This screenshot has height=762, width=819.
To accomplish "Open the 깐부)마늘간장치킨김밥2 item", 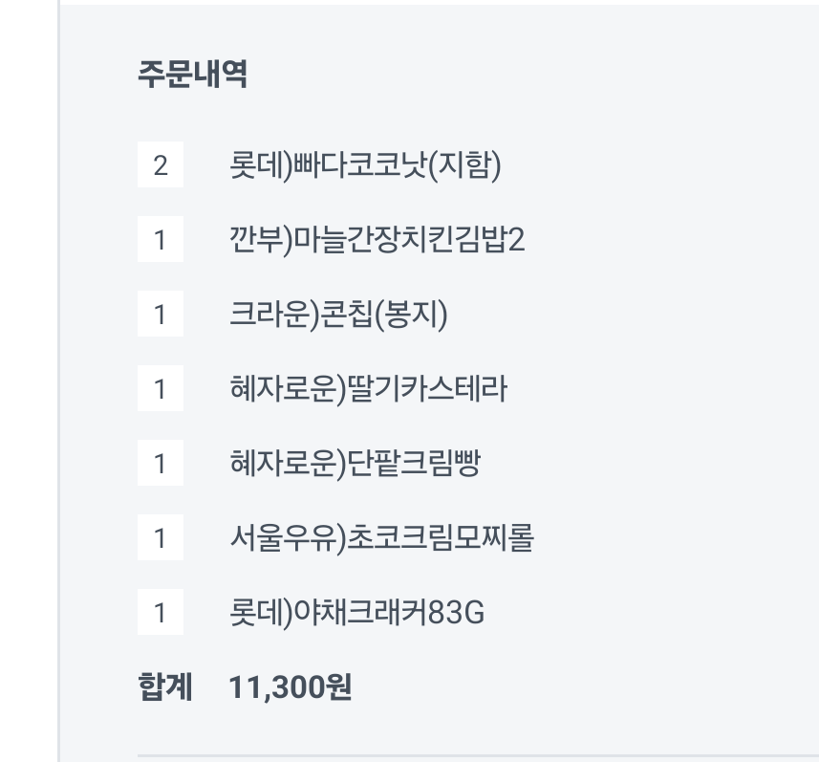I will 377,241.
